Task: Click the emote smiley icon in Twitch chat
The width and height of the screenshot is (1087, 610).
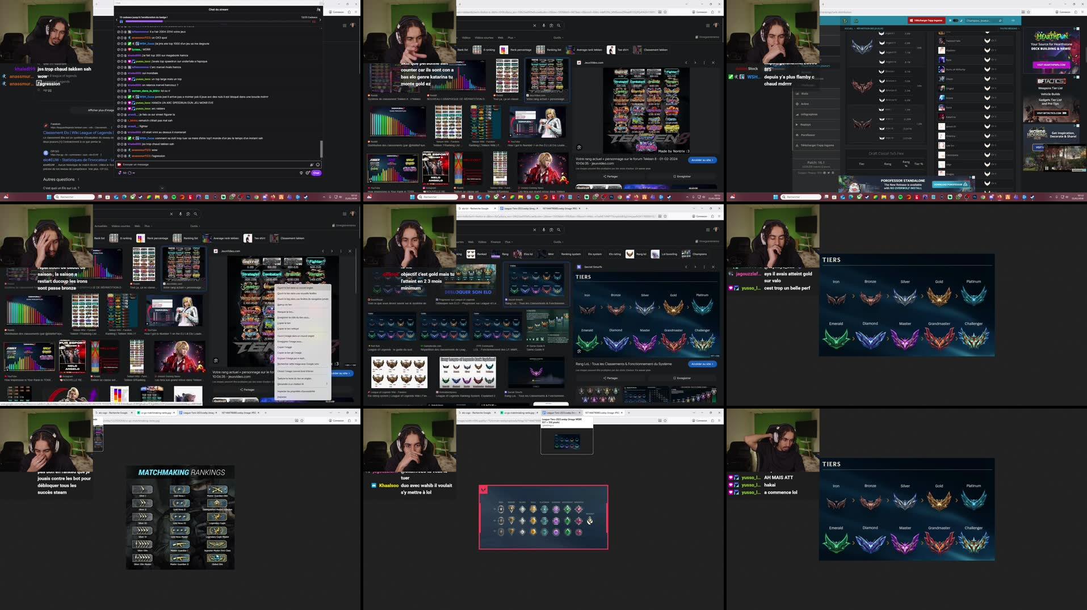Action: click(318, 165)
